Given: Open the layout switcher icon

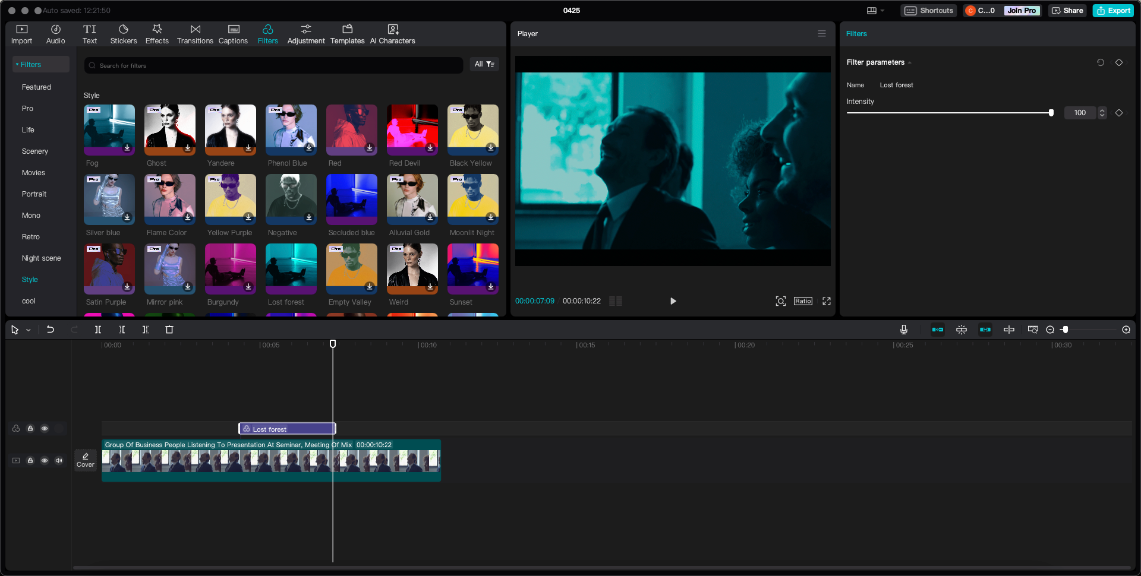Looking at the screenshot, I should 872,11.
